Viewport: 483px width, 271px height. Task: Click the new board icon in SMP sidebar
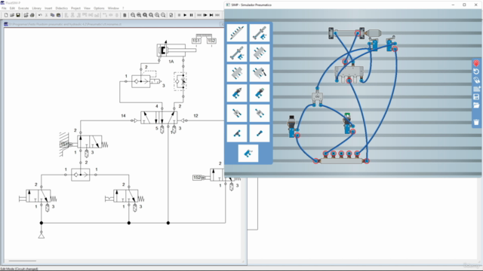point(476,89)
